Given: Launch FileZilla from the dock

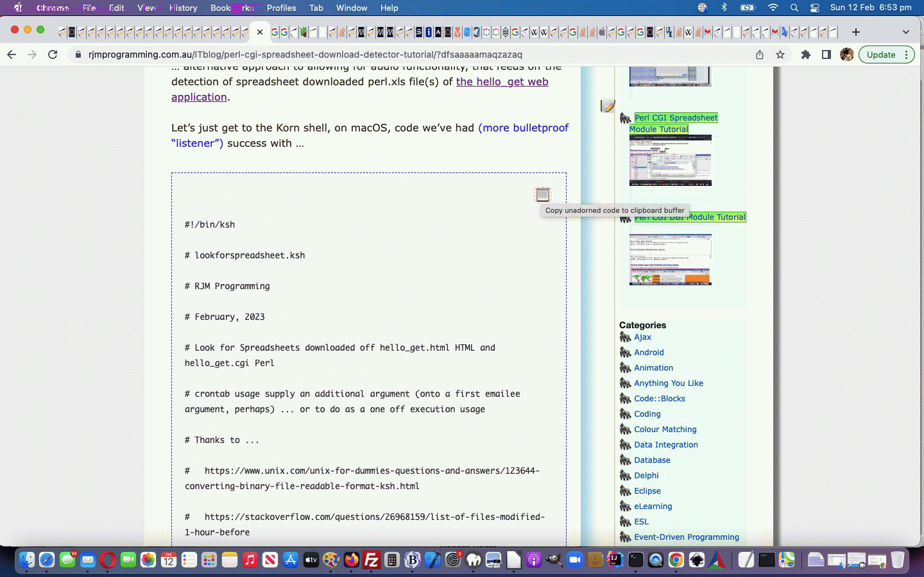Looking at the screenshot, I should click(371, 560).
